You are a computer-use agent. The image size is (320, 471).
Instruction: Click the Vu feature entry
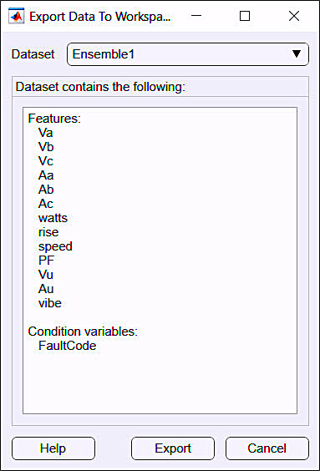[46, 275]
